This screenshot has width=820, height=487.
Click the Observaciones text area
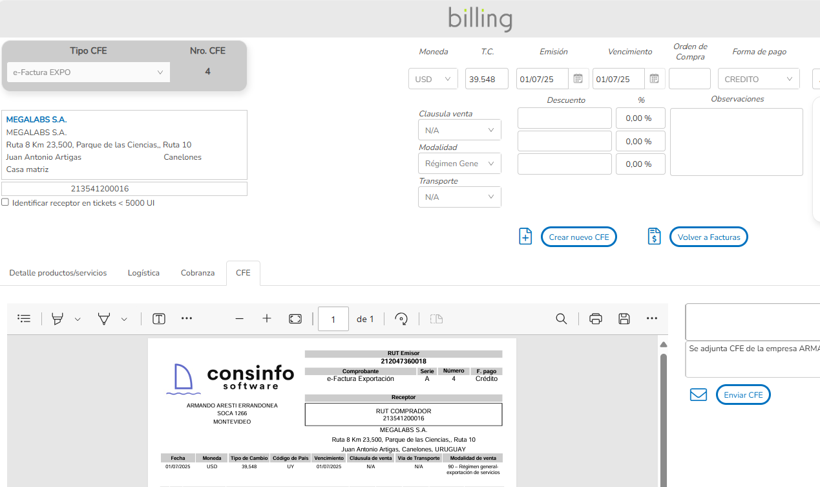736,142
